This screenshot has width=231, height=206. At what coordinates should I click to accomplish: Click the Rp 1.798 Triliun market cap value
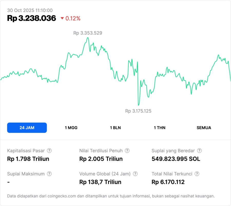click(x=28, y=159)
